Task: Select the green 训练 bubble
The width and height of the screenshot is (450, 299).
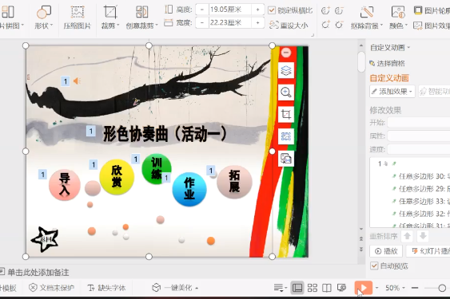Action: click(157, 169)
